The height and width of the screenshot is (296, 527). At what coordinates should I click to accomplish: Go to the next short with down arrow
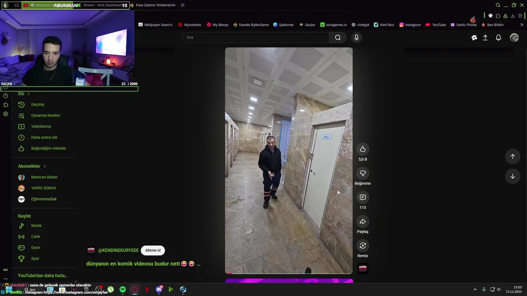coord(513,176)
